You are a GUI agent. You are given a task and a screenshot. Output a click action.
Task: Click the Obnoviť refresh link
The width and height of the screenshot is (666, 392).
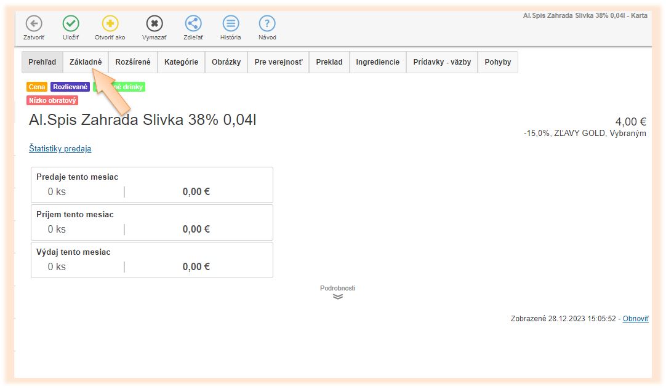(x=635, y=319)
